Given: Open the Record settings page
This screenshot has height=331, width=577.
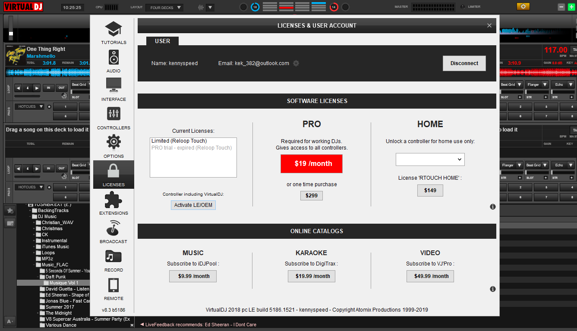Looking at the screenshot, I should [x=114, y=260].
